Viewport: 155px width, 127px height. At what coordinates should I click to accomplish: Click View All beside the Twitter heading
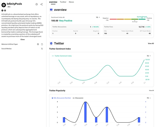[151, 44]
